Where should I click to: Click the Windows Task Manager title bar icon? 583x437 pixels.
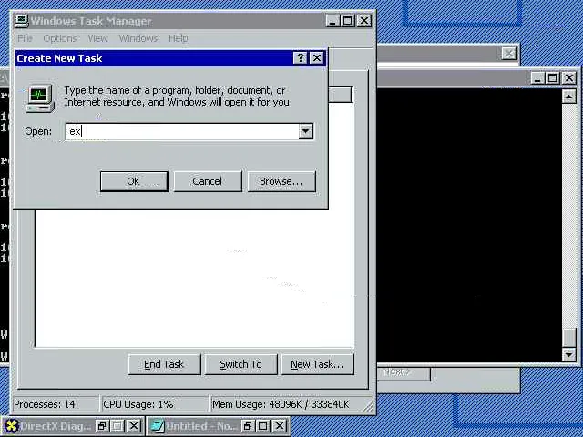pos(22,21)
